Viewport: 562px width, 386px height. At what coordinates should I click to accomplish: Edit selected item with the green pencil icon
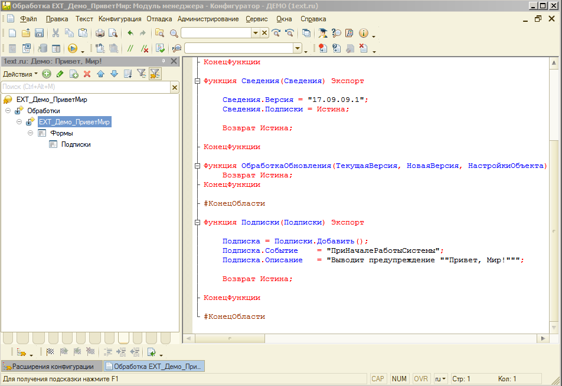pyautogui.click(x=60, y=75)
